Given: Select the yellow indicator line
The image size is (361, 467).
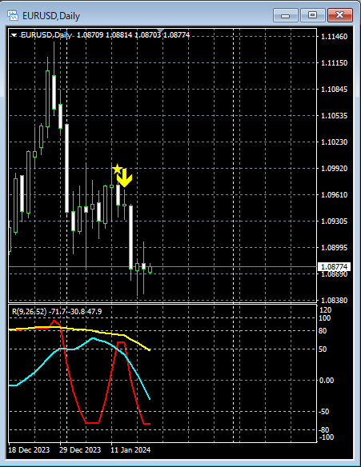Looking at the screenshot, I should (90, 330).
